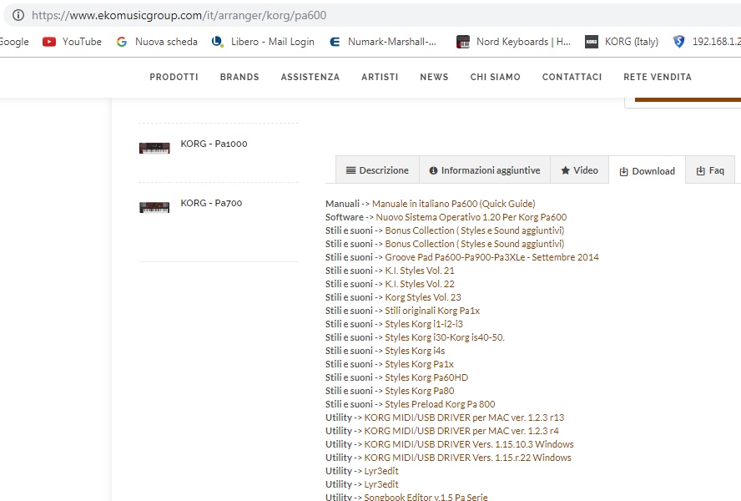Viewport: 741px width, 501px height.
Task: Download Korg Styles Vol. 23
Action: coord(423,297)
